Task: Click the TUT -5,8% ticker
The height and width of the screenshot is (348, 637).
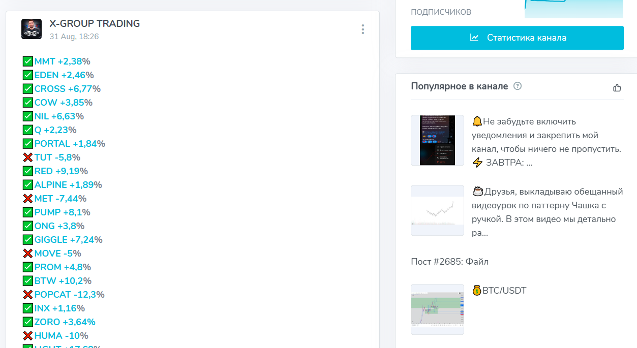Action: pyautogui.click(x=57, y=157)
